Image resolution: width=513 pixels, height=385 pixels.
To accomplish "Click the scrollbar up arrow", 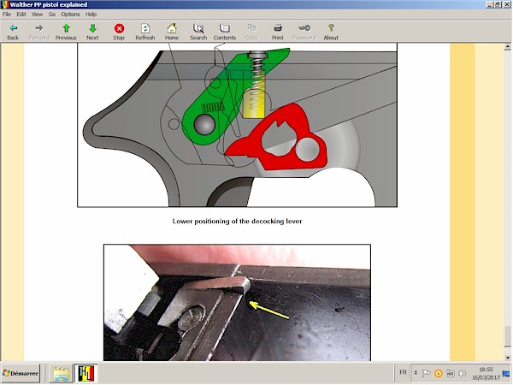I will [507, 47].
